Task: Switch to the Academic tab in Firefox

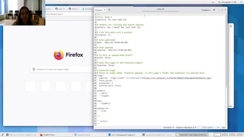Action: click(x=87, y=9)
